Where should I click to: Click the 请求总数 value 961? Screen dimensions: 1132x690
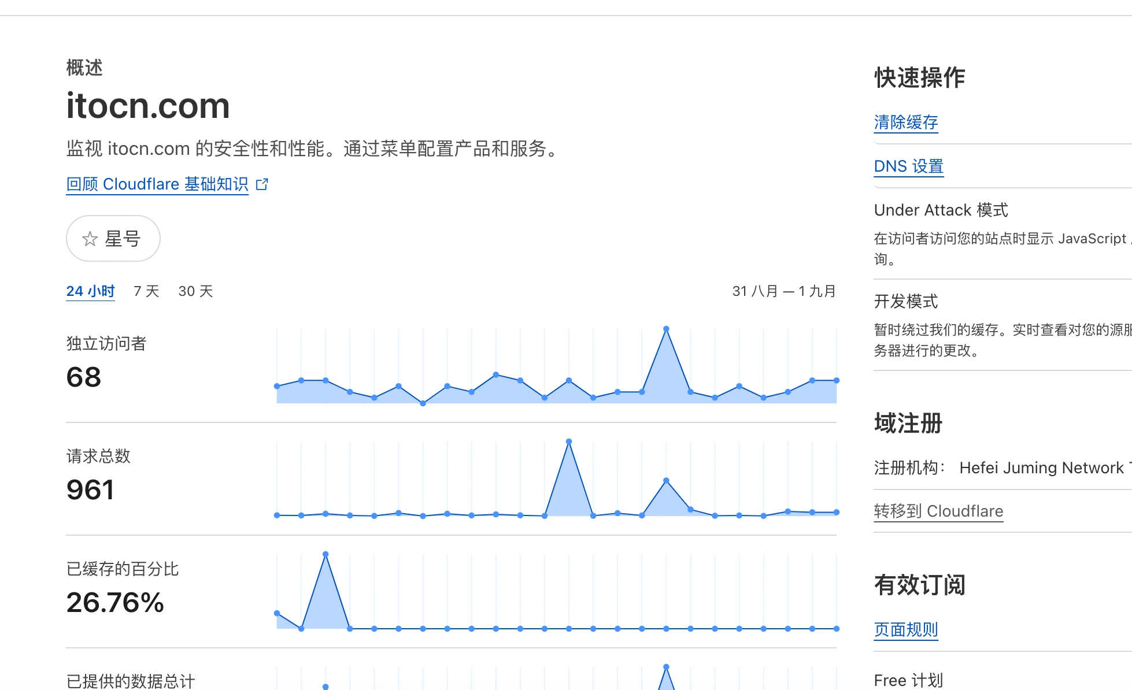click(90, 490)
